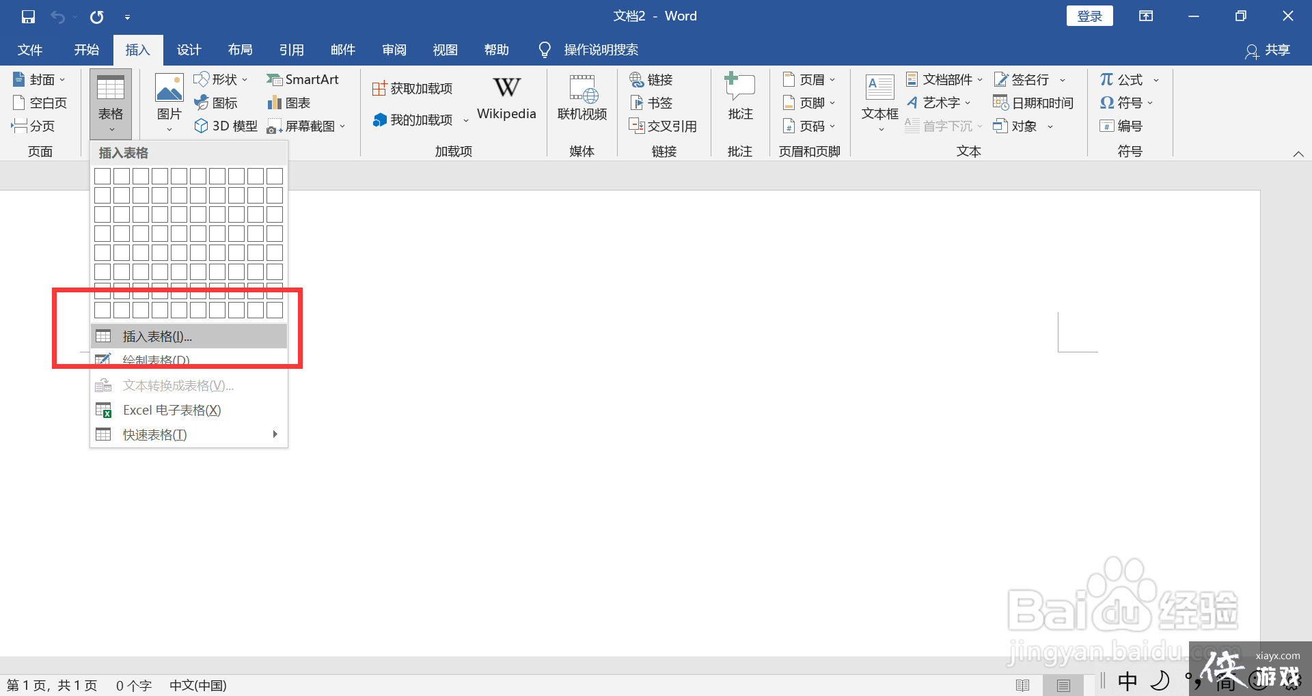Insert a 空白页 blank page
Image resolution: width=1312 pixels, height=696 pixels.
click(40, 103)
